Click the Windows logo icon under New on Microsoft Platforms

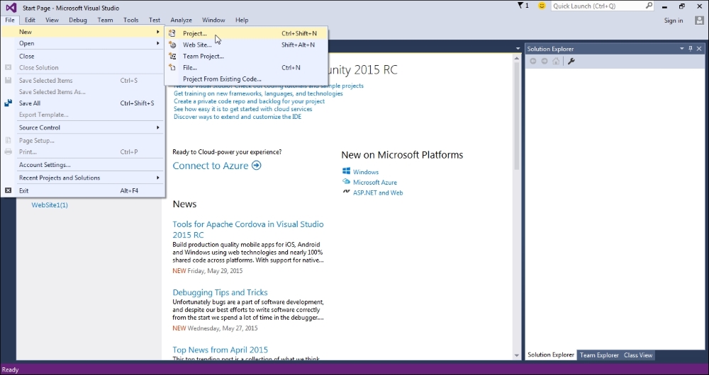347,171
